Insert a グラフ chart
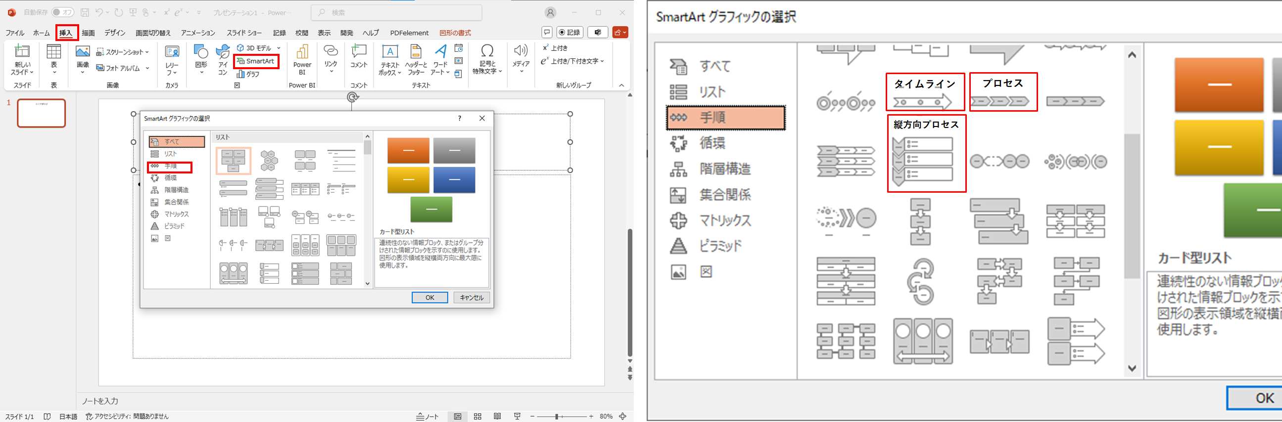The width and height of the screenshot is (1282, 422). click(248, 74)
